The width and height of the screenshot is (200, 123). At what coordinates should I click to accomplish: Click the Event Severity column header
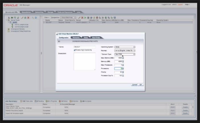point(70,20)
